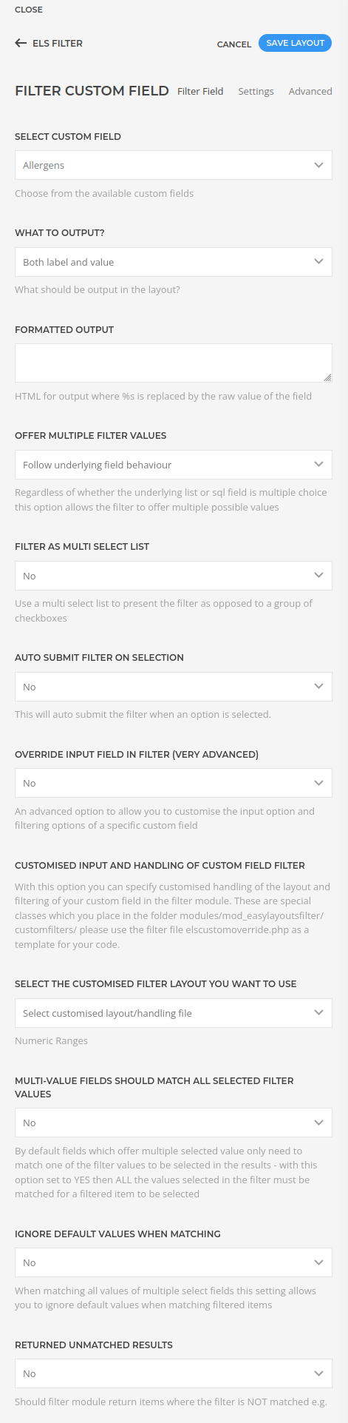Open the customised layout/handling file dropdown
348x1423 pixels.
[x=174, y=1013]
